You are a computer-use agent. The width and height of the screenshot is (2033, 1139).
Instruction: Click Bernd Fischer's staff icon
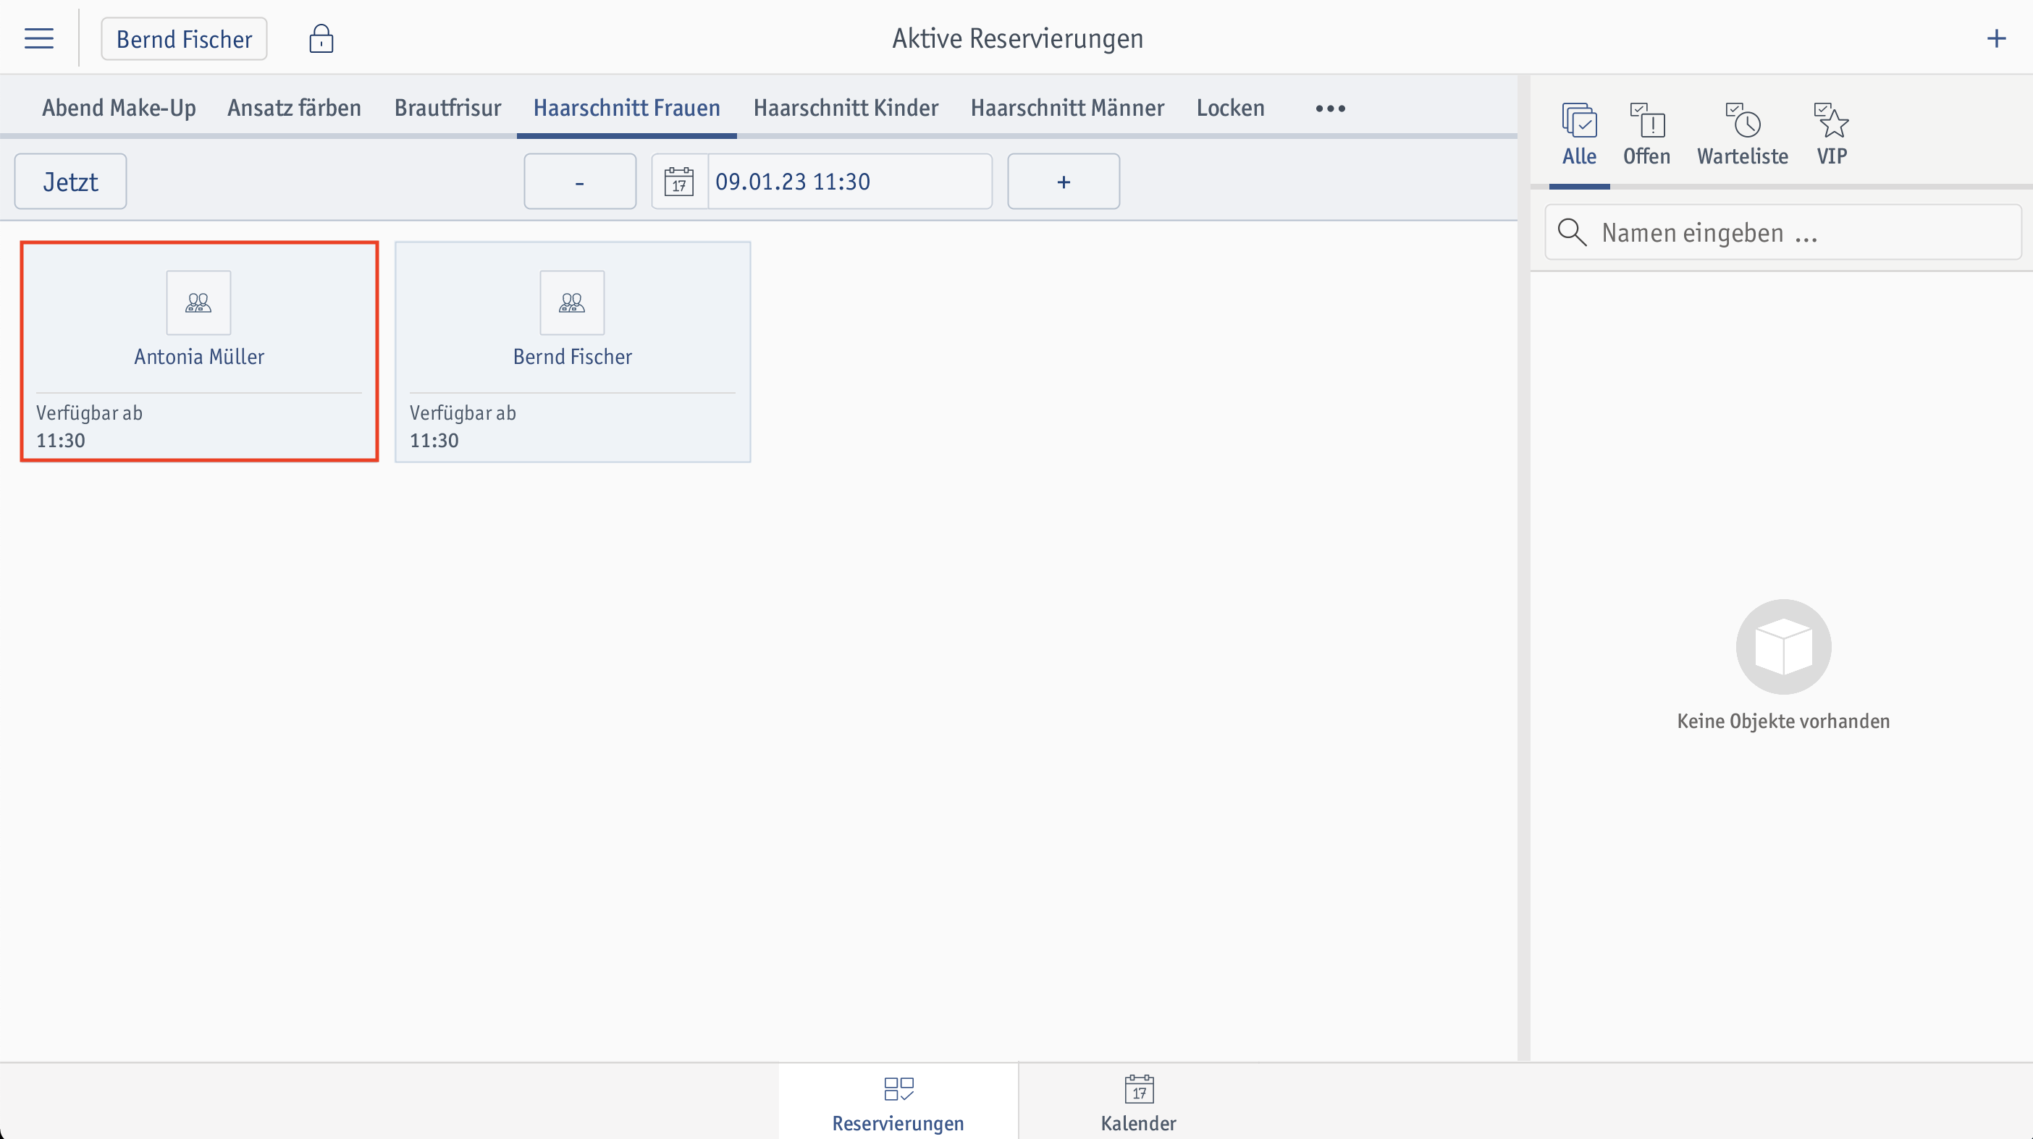(572, 303)
